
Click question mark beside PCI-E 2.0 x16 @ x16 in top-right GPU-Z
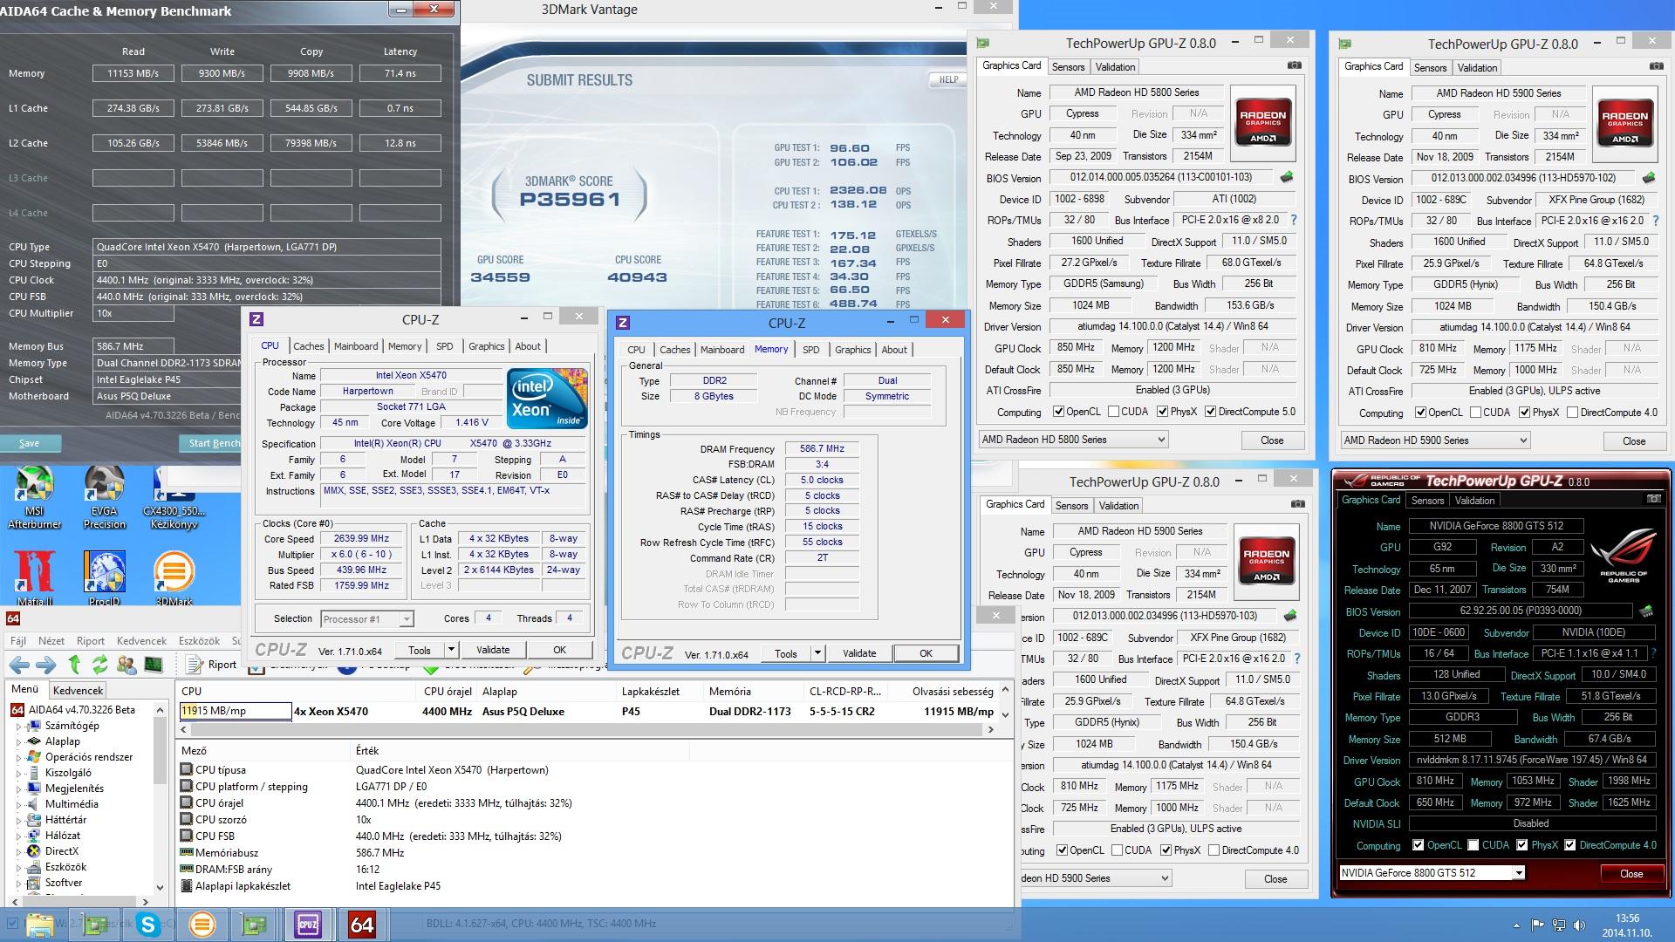(x=1656, y=221)
